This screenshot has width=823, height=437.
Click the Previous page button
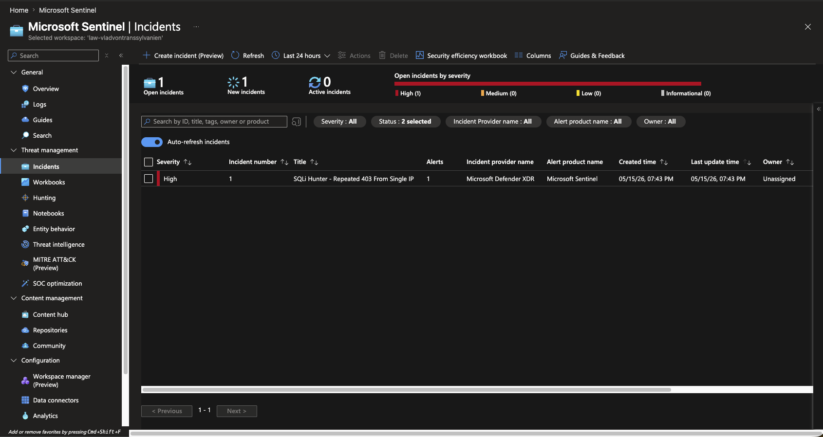(x=167, y=411)
